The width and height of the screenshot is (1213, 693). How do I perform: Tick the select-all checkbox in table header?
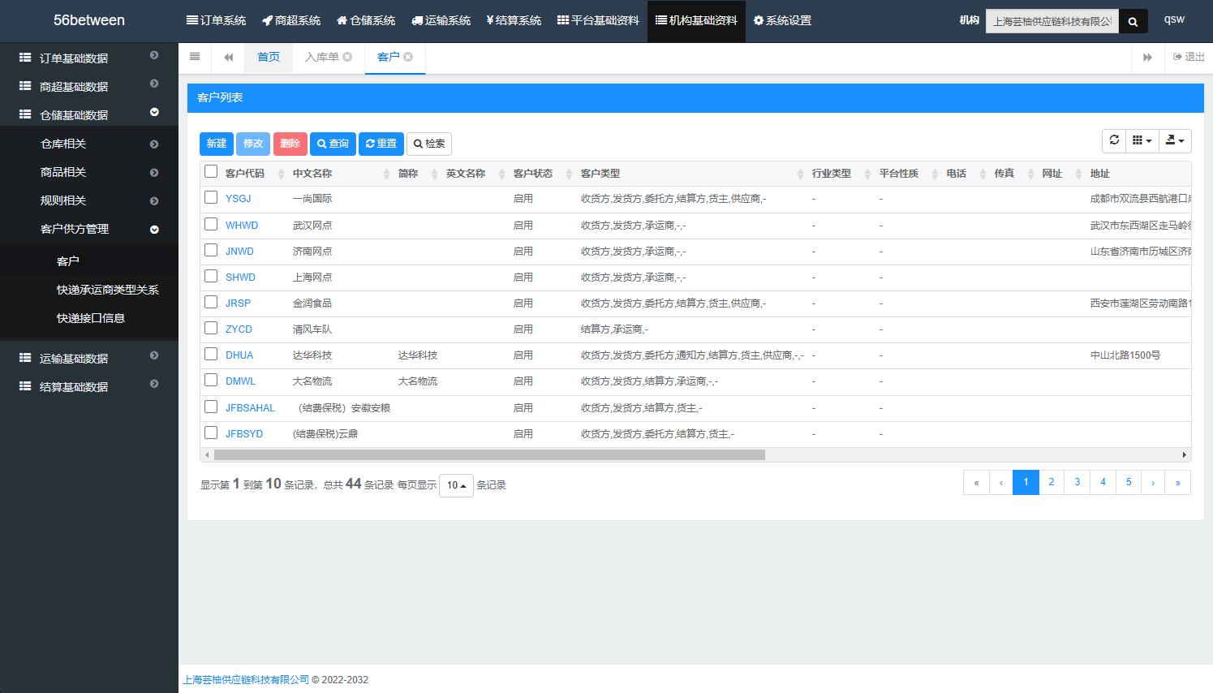click(x=211, y=171)
